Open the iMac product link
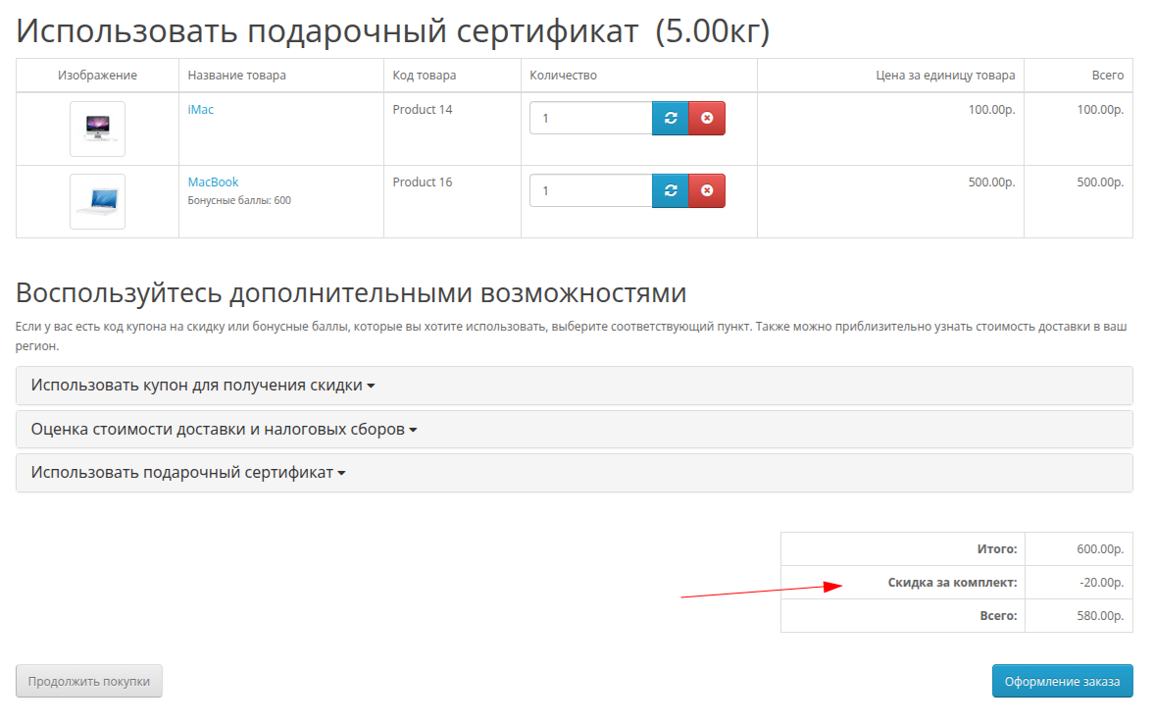1154x724 pixels. [200, 110]
